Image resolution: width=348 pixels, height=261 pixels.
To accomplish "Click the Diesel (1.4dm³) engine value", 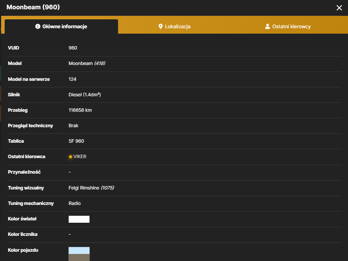I will 84,95.
